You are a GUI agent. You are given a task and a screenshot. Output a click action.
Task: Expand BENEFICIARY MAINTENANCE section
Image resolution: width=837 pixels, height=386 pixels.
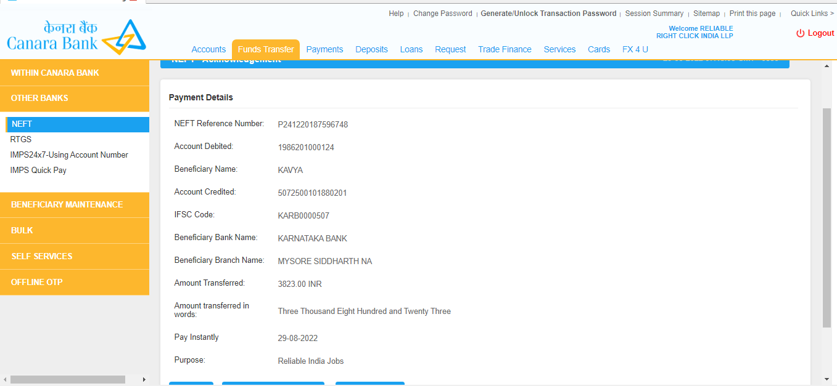(75, 204)
